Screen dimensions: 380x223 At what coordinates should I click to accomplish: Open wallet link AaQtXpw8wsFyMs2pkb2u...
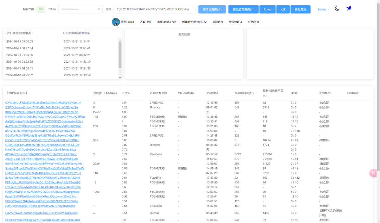pos(44,121)
